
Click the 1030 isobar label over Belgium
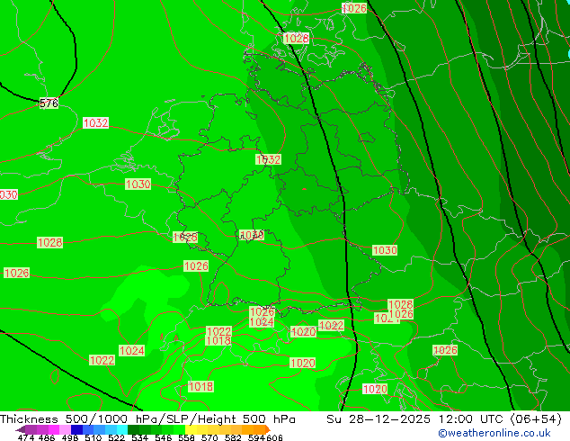coord(138,184)
